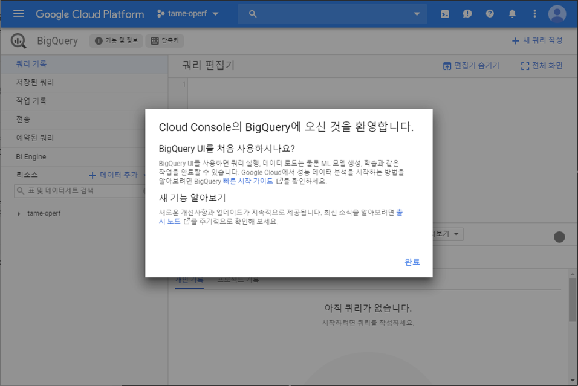The width and height of the screenshot is (578, 386).
Task: Select 작업 기록 in the sidebar
Action: pos(84,101)
